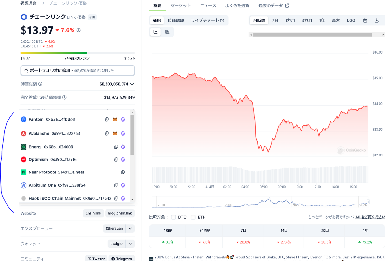Click the info icon beside 完全希薄化後時価総額
This screenshot has width=392, height=261.
click(64, 97)
